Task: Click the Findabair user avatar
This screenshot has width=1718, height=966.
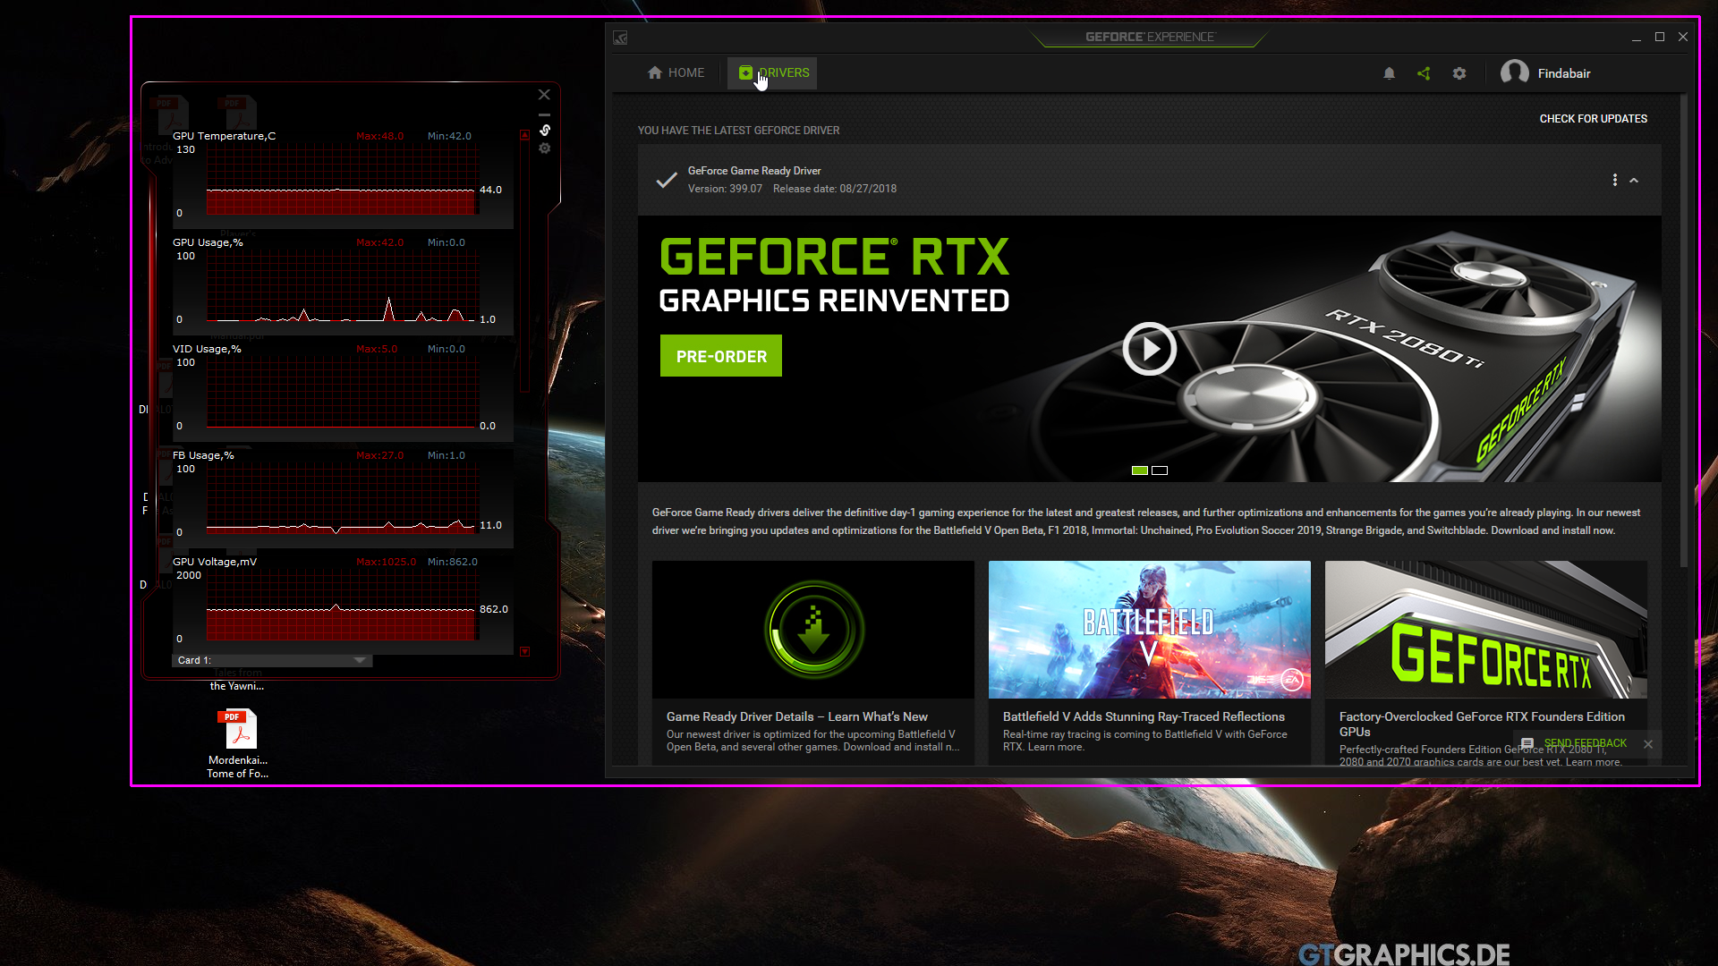Action: pyautogui.click(x=1514, y=72)
